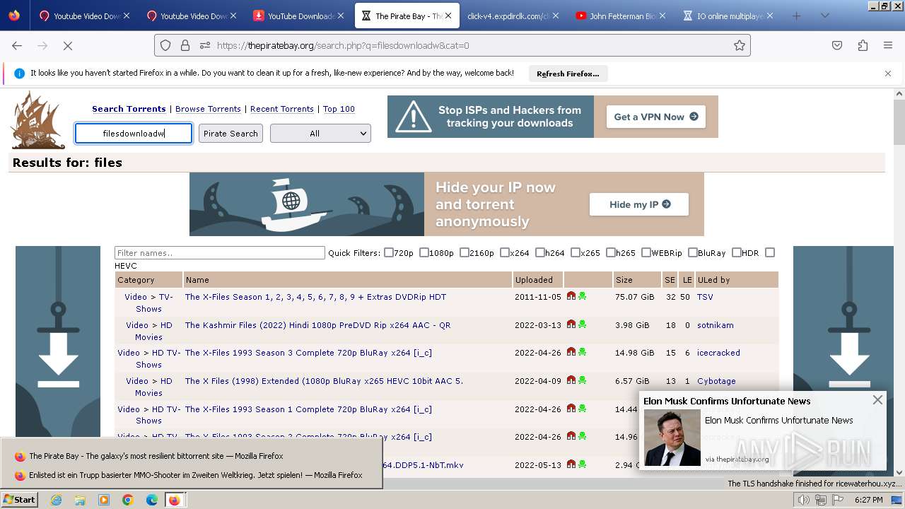905x509 pixels.
Task: Go back to the previous page
Action: pyautogui.click(x=17, y=45)
